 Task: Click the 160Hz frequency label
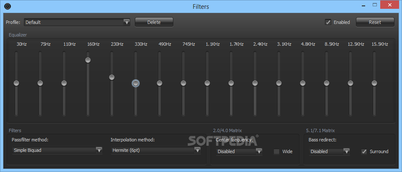(93, 44)
